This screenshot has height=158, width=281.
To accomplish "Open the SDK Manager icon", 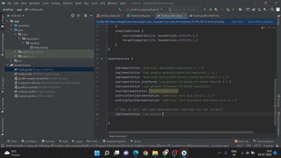I will (265, 9).
